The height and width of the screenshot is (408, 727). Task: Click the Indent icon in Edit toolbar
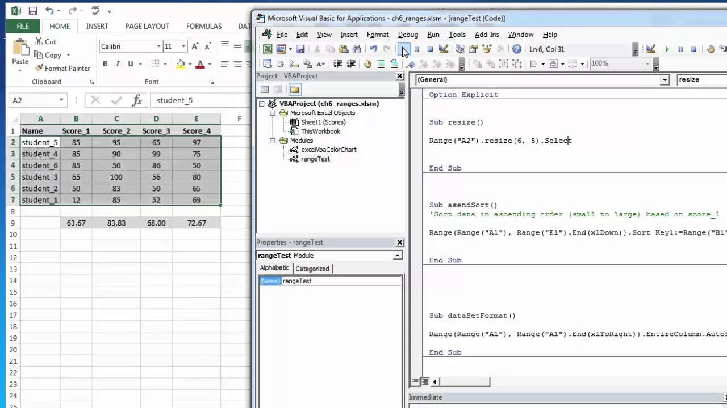coord(337,63)
